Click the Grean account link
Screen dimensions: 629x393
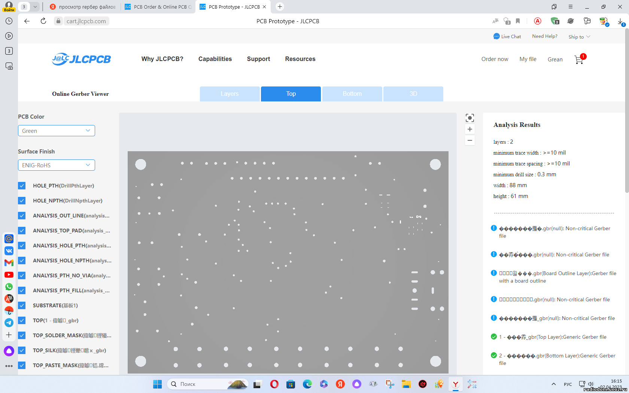555,59
